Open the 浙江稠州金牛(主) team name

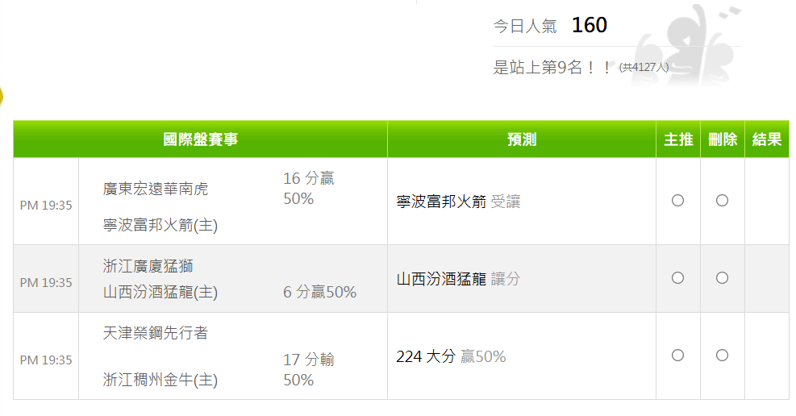pyautogui.click(x=160, y=380)
